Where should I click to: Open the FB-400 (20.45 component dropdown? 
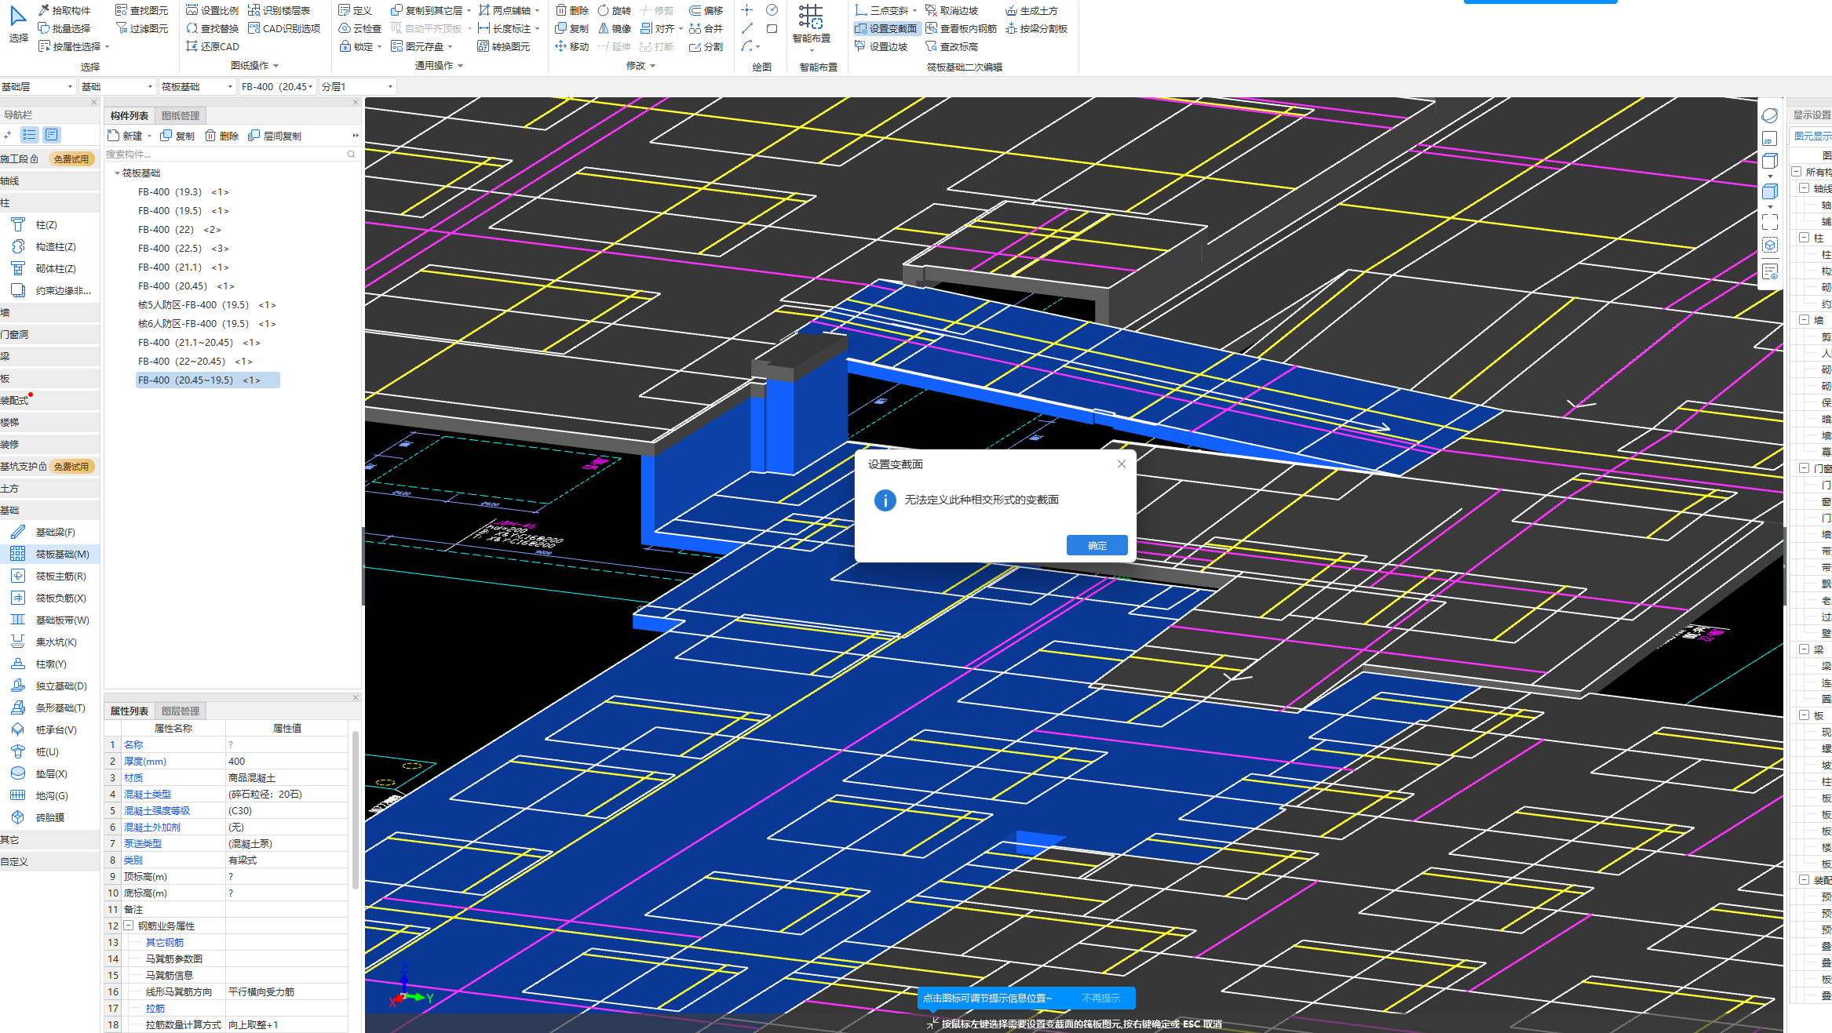click(x=277, y=86)
